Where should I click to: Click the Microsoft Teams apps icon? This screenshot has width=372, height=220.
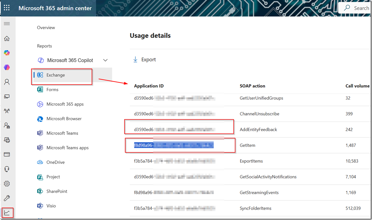[x=40, y=148]
